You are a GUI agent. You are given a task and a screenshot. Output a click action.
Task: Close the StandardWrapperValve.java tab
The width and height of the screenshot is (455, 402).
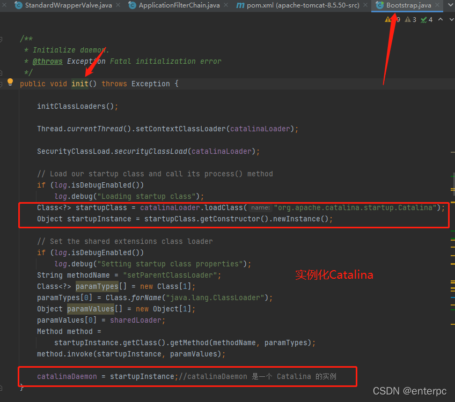click(118, 5)
